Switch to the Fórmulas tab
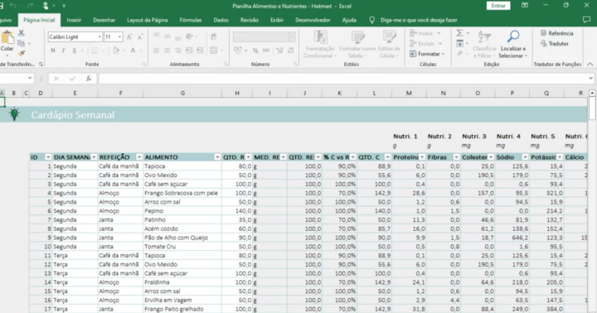The width and height of the screenshot is (597, 313). tap(191, 20)
